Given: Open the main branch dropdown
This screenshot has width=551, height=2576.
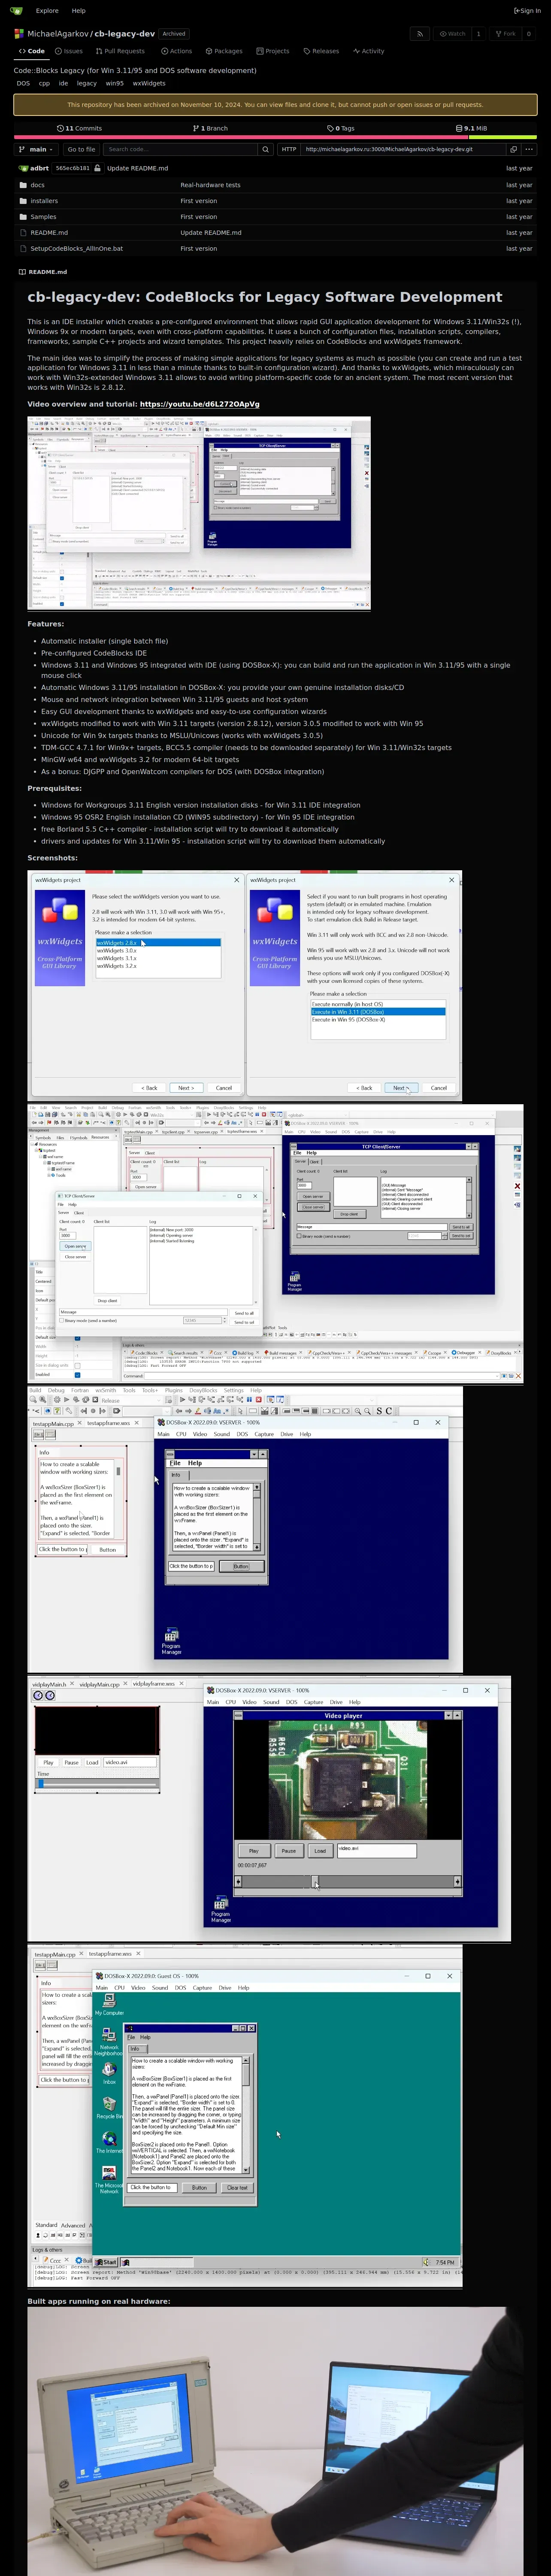Looking at the screenshot, I should [37, 149].
